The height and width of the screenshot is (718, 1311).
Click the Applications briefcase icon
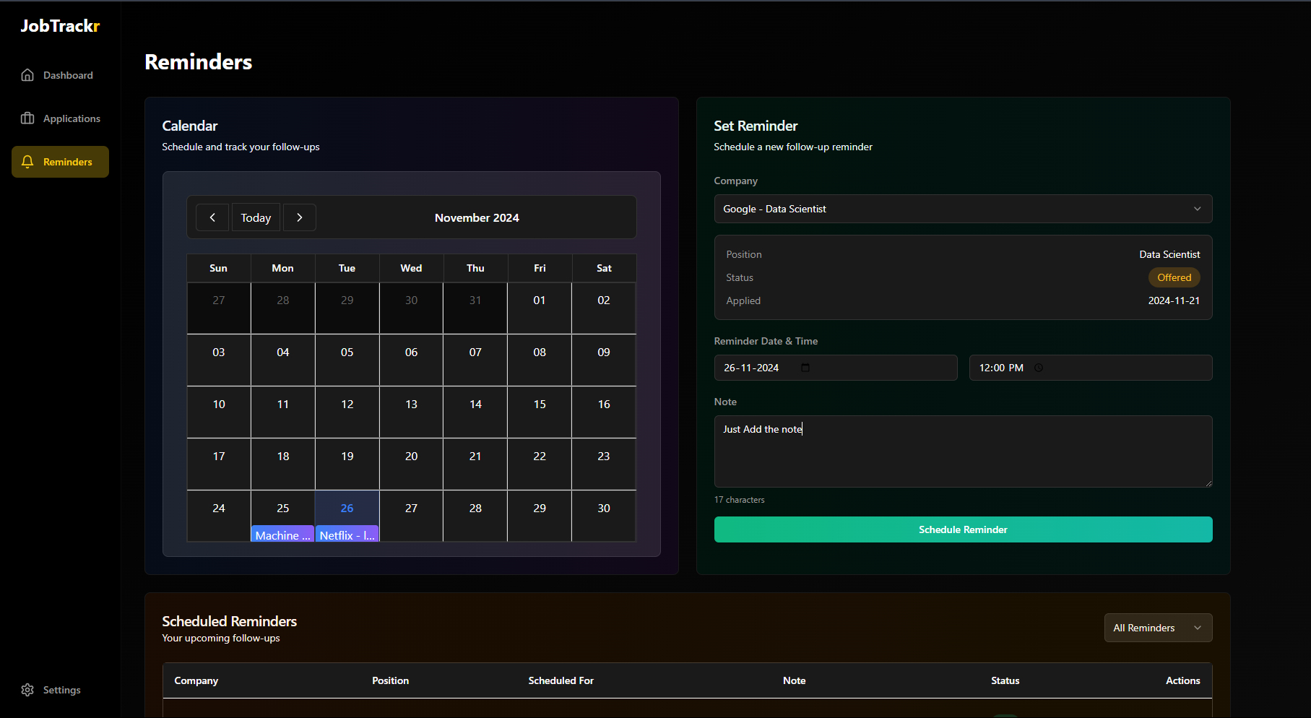(27, 118)
